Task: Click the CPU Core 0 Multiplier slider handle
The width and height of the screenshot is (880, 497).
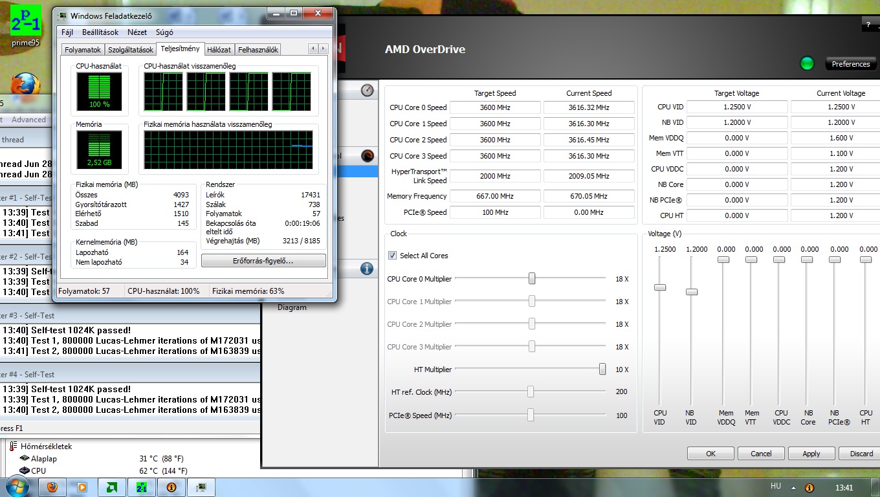Action: click(532, 278)
